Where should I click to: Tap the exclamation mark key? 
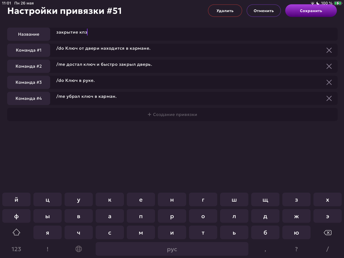(x=47, y=249)
